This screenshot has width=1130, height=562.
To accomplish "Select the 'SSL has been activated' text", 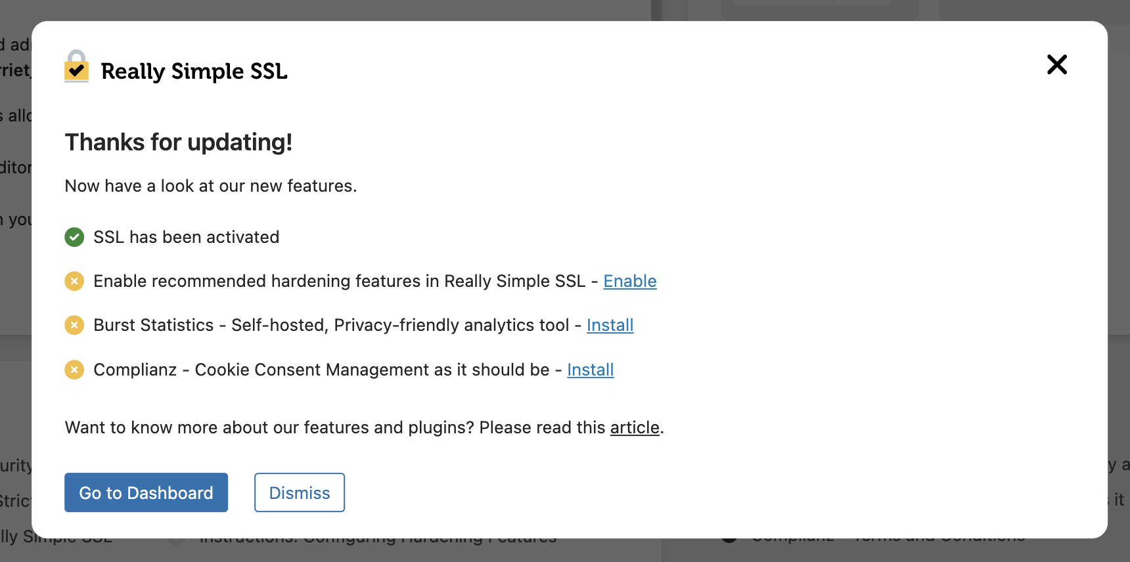I will tap(186, 237).
